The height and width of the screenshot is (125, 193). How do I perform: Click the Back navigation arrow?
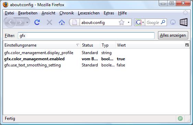(x=10, y=23)
